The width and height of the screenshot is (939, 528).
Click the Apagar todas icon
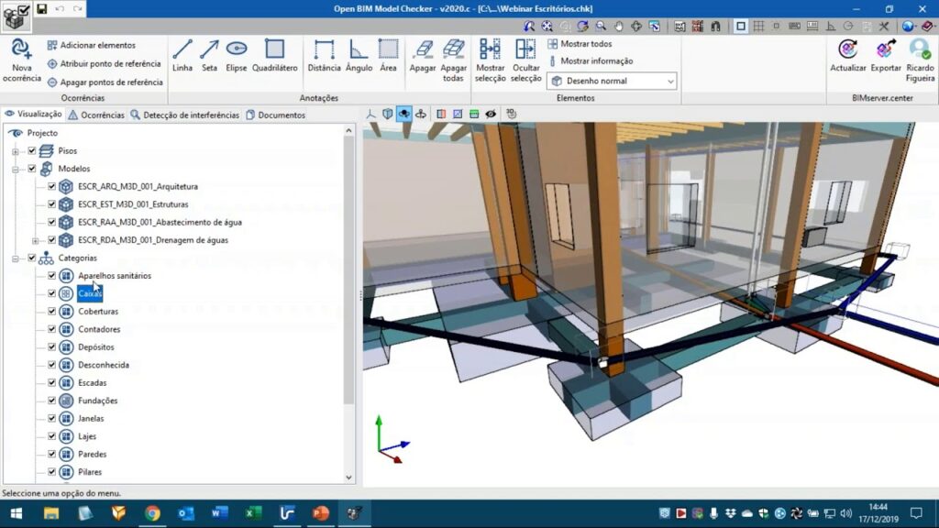coord(454,50)
